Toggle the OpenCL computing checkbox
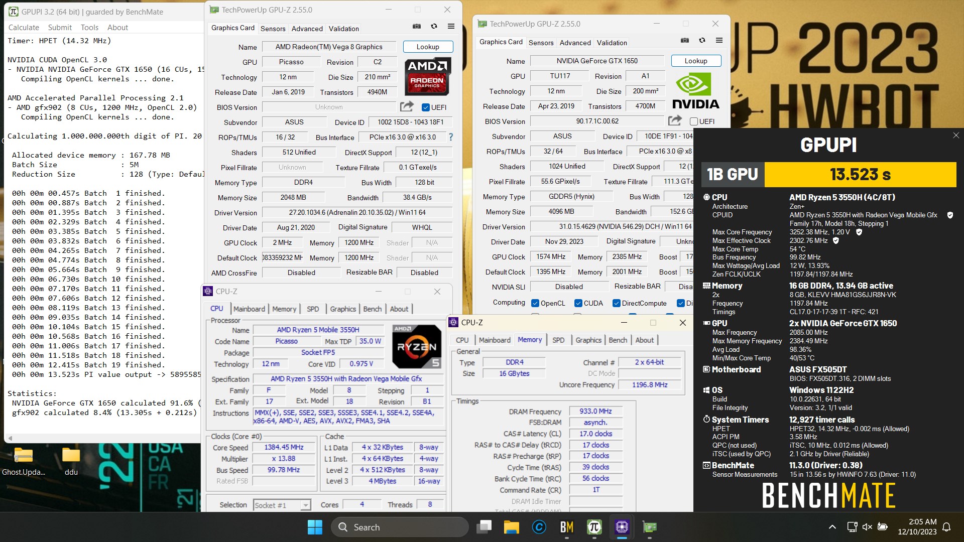Screen dimensions: 964x542 click(535, 303)
